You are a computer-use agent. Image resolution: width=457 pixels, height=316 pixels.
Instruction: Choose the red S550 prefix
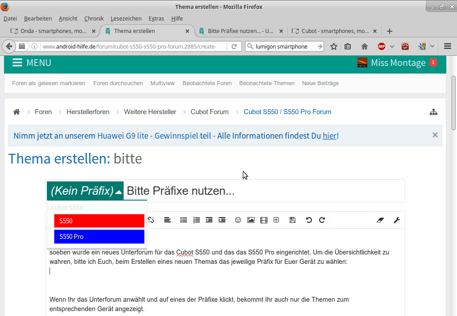pyautogui.click(x=99, y=221)
